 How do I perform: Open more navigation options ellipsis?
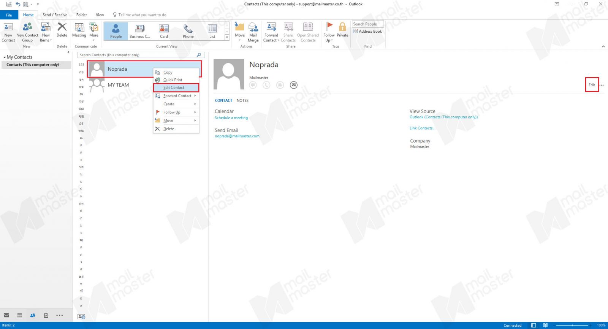60,315
